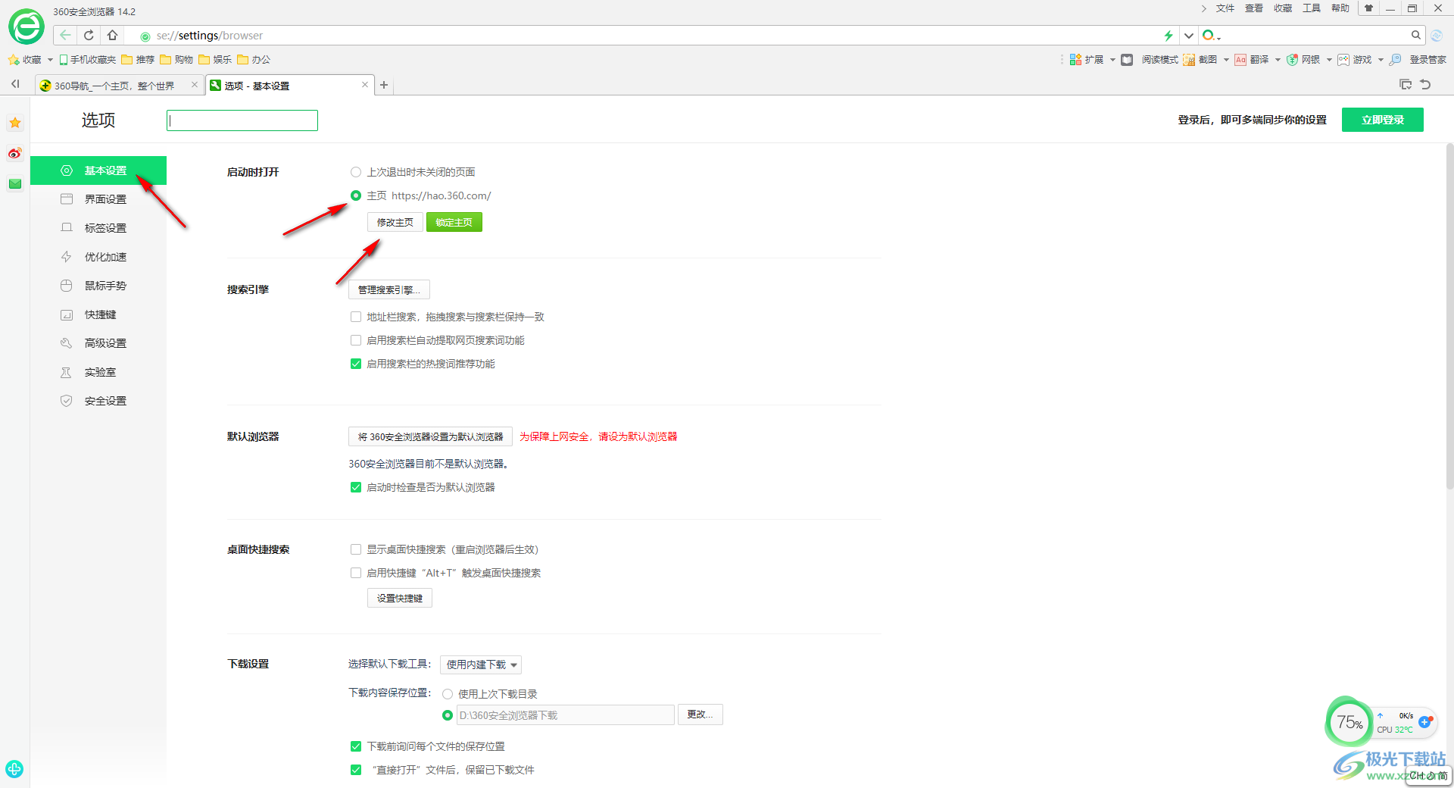
Task: Click the 修改主页 button
Action: pos(395,222)
